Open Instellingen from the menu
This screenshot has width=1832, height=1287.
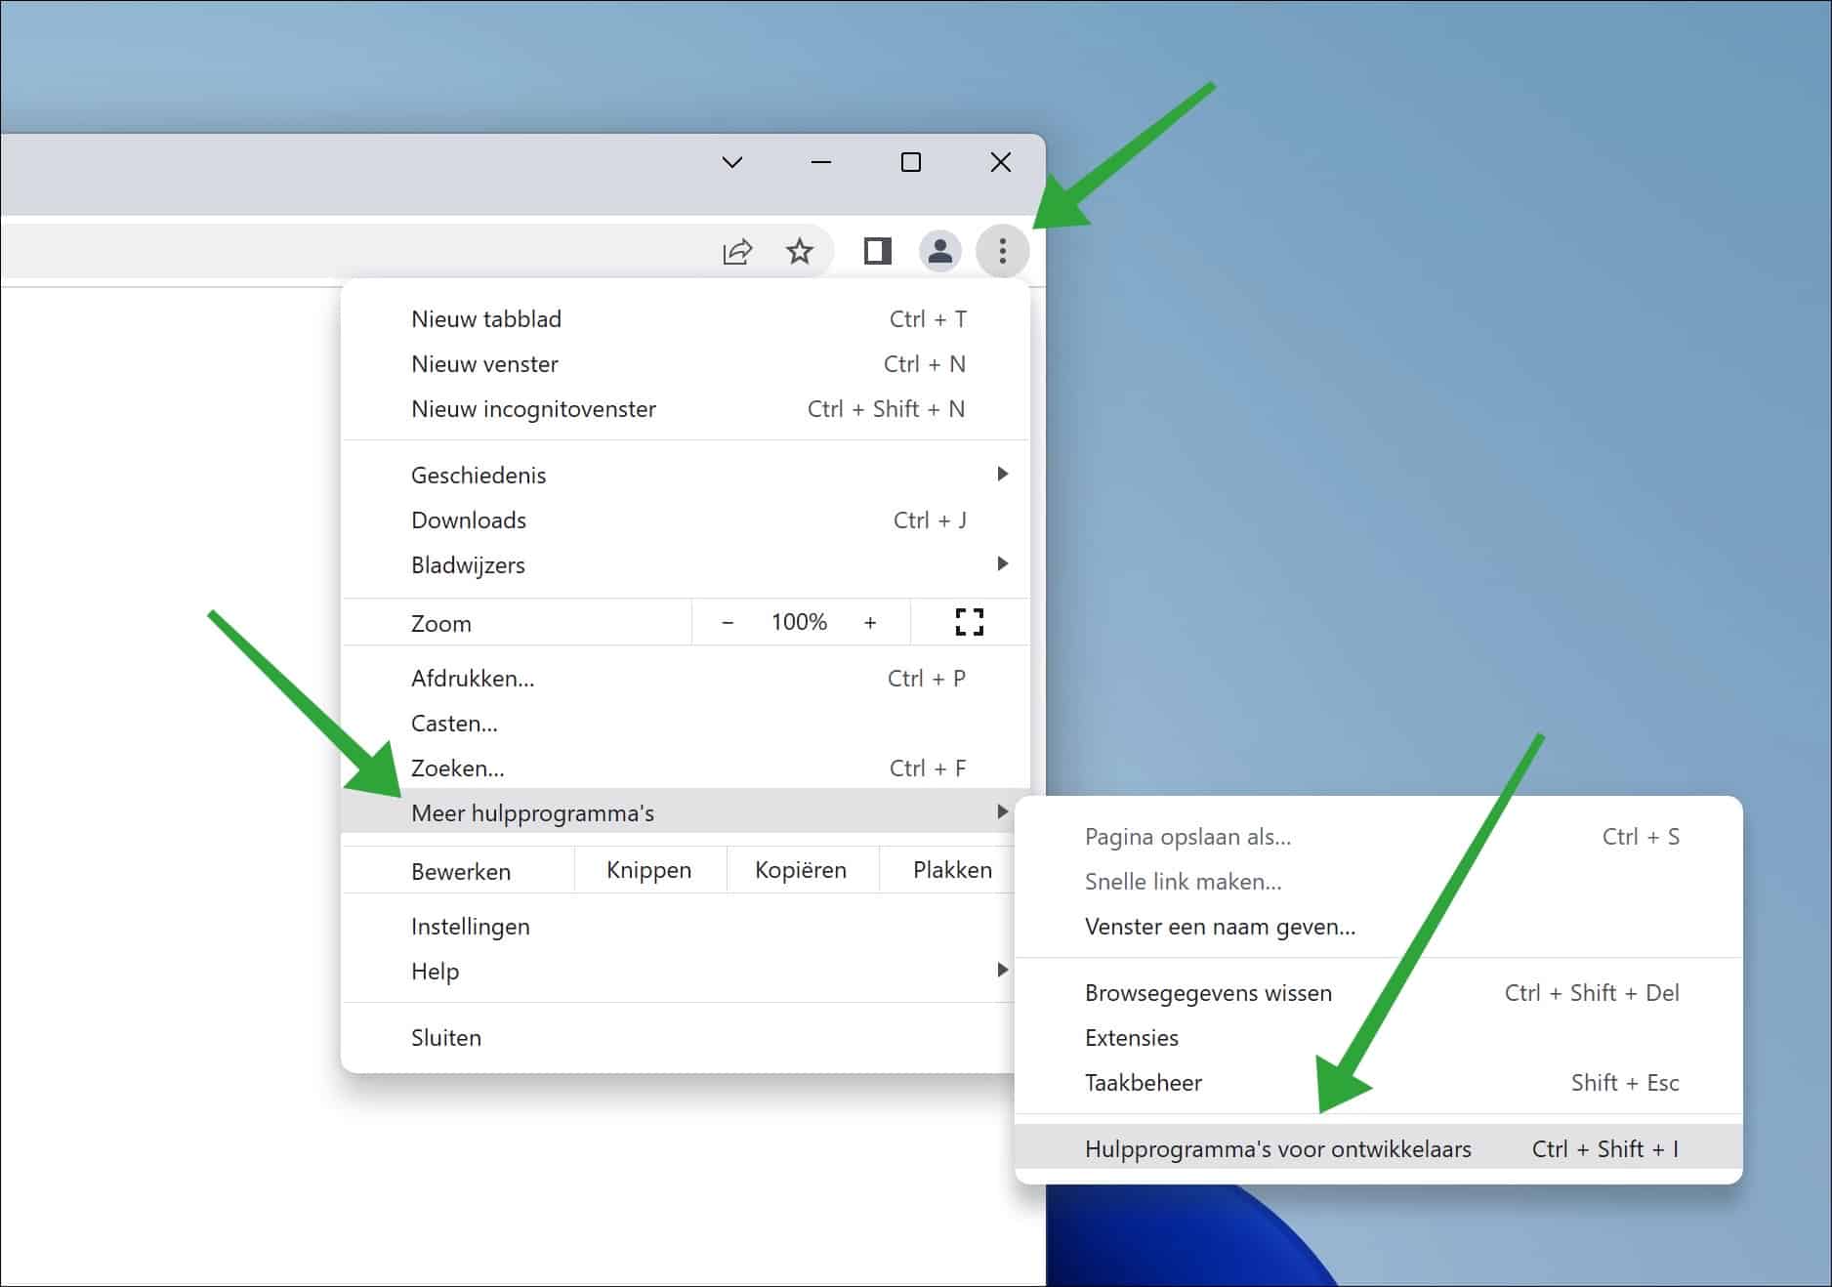click(471, 926)
